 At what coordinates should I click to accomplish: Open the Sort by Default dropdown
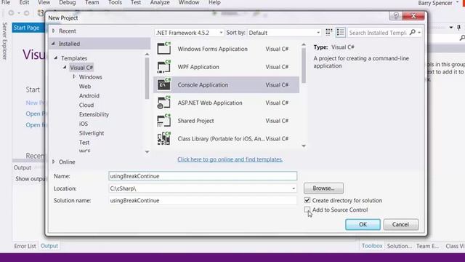tap(318, 33)
